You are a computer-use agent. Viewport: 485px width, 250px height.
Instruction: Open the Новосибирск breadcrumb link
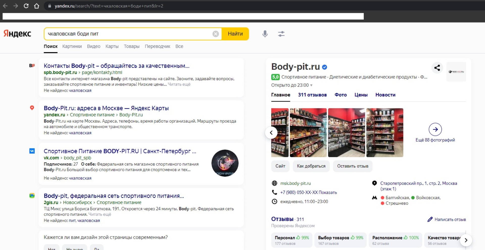click(x=77, y=202)
